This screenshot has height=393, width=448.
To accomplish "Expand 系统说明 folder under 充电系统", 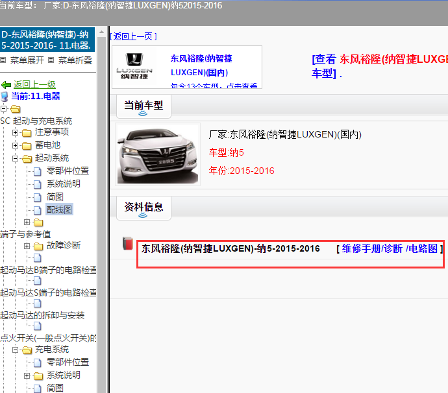I will coord(27,375).
